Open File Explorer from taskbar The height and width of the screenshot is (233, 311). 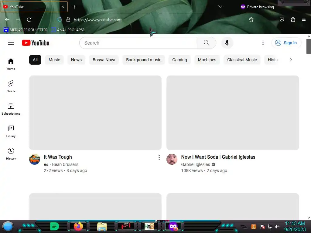102,226
